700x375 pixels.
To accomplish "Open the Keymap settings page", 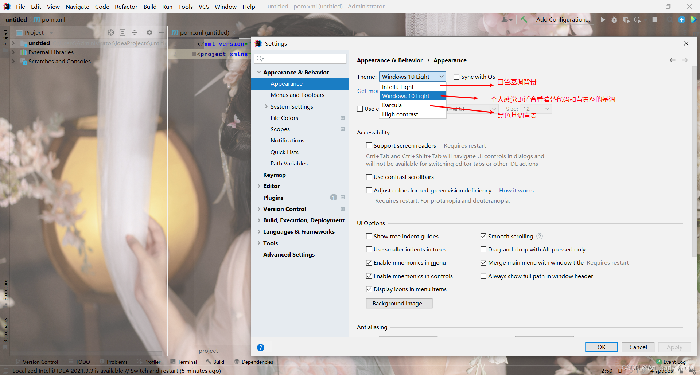I will coord(275,175).
